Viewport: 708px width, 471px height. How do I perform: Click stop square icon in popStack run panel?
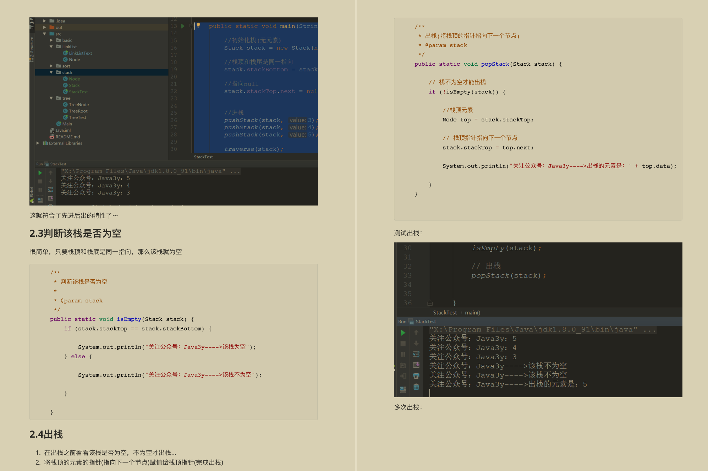pyautogui.click(x=403, y=344)
